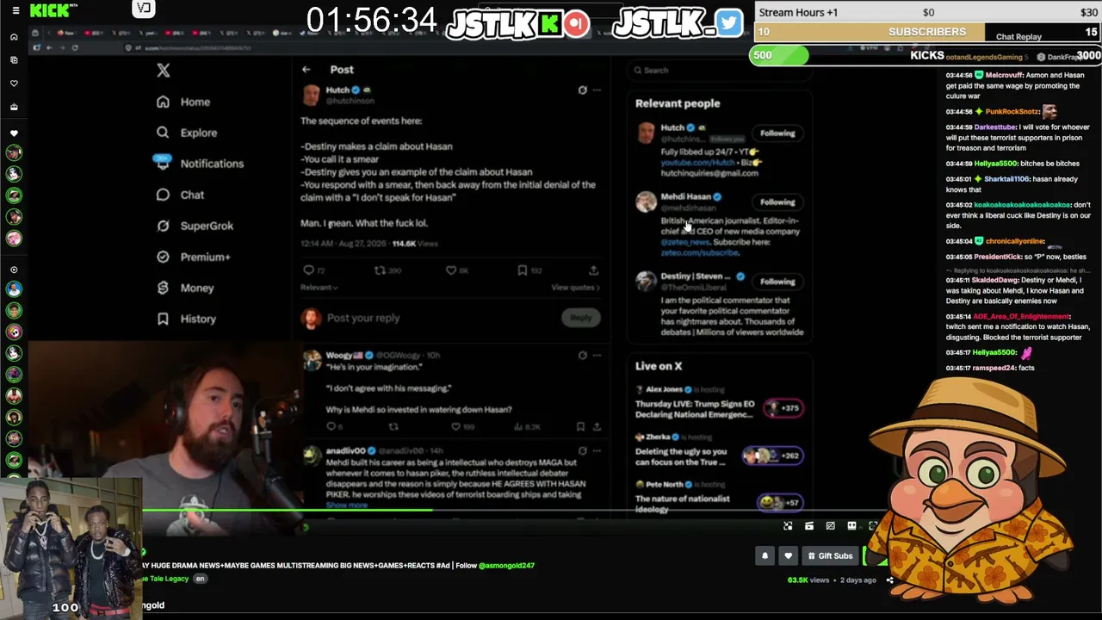Viewport: 1102px width, 620px height.
Task: Bookmark Woogy's reply
Action: tap(580, 426)
